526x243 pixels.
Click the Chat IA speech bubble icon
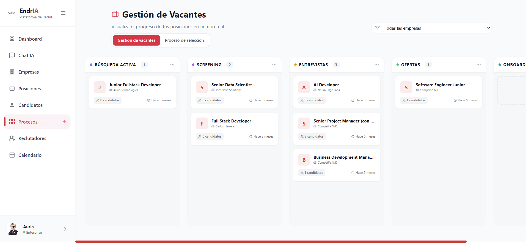(12, 55)
